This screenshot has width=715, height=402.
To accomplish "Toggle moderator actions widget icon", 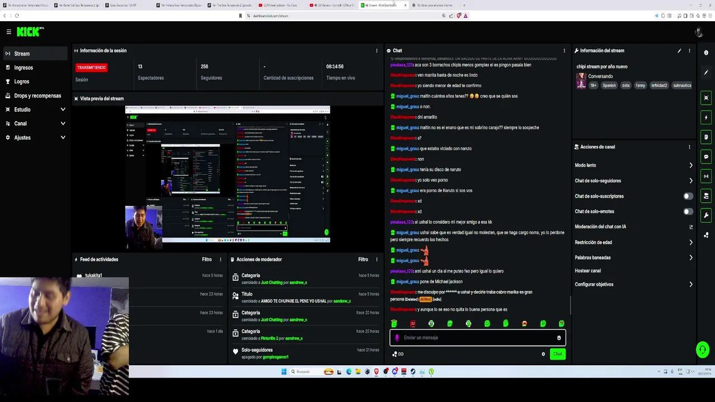I will (x=706, y=196).
